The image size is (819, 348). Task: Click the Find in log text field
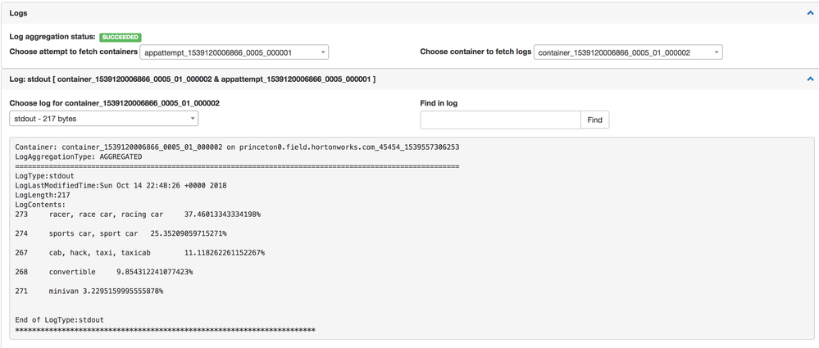click(x=500, y=120)
